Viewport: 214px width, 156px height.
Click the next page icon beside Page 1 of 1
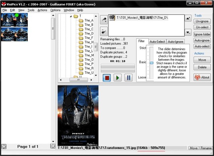pos(53,146)
